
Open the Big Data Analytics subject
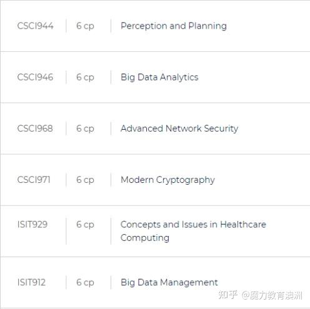pos(159,77)
